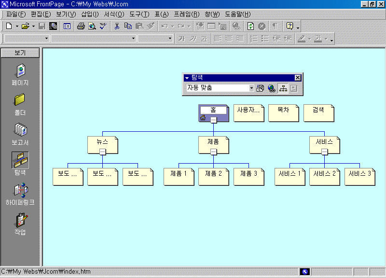The width and height of the screenshot is (386, 278).
Task: Open the 자동 맞춤 zoom dropdown
Action: point(251,88)
